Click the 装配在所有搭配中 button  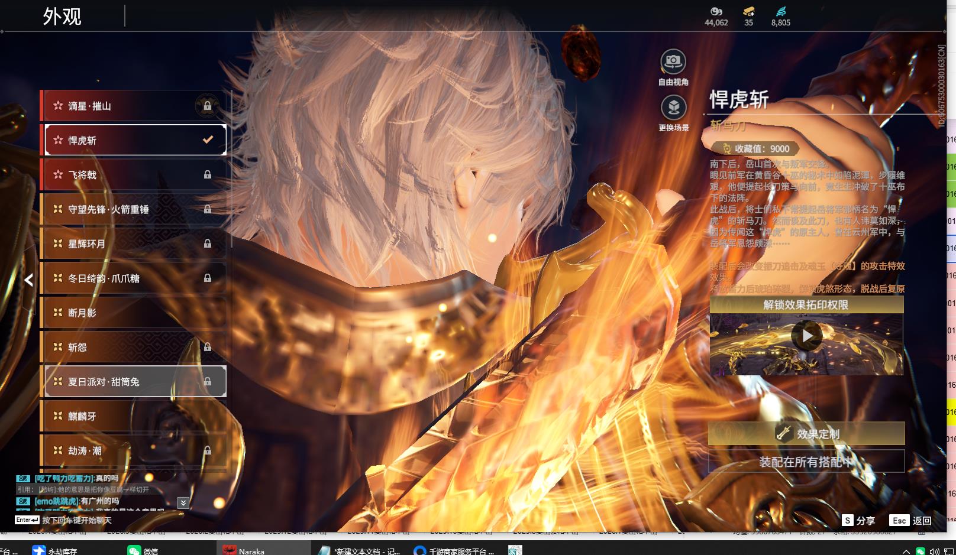806,462
